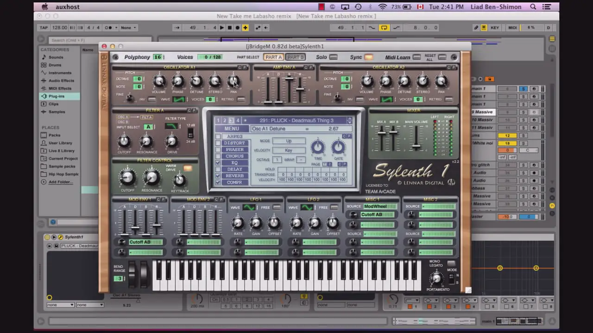
Task: Click the Ableton Play button
Action: [221, 28]
